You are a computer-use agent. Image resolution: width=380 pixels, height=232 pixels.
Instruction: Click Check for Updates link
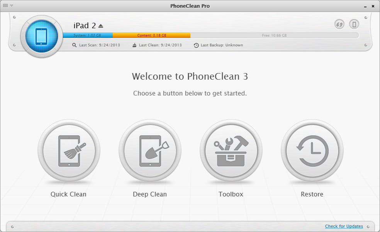coord(344,226)
